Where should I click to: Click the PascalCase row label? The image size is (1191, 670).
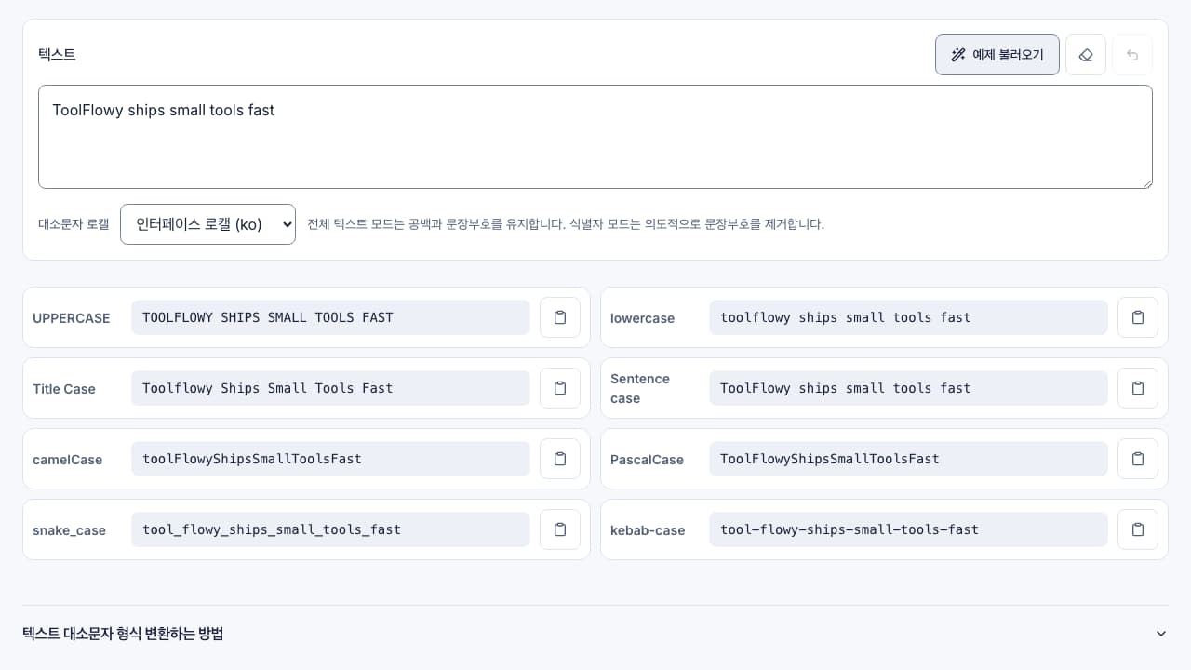click(x=647, y=460)
